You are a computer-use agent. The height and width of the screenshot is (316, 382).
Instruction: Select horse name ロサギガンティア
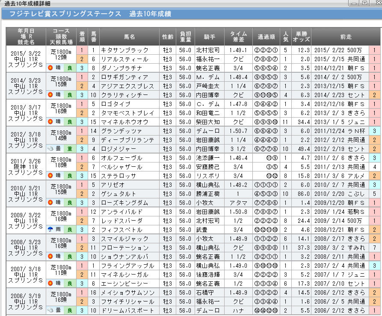(125, 77)
